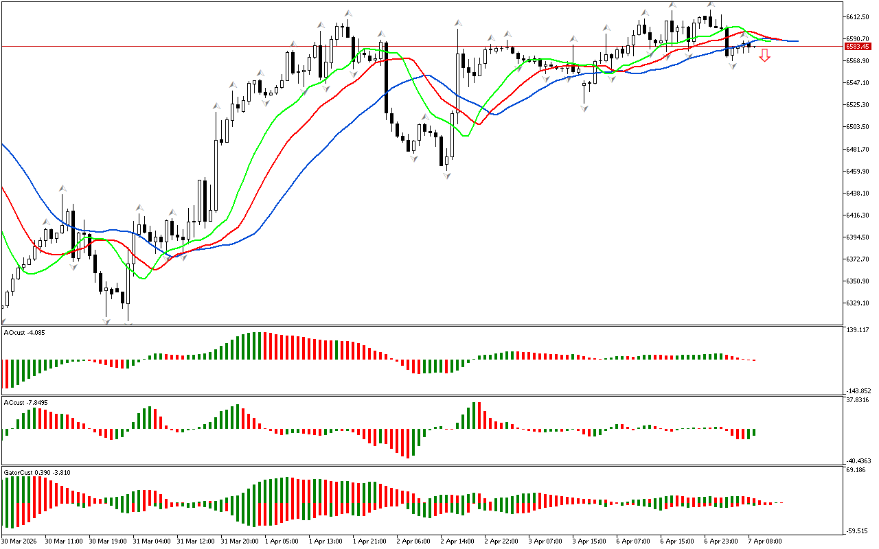
Task: Click the 6329.10 price scale label
Action: 858,303
